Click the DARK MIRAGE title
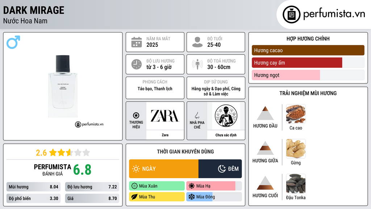The height and width of the screenshot is (209, 371). [x=34, y=10]
